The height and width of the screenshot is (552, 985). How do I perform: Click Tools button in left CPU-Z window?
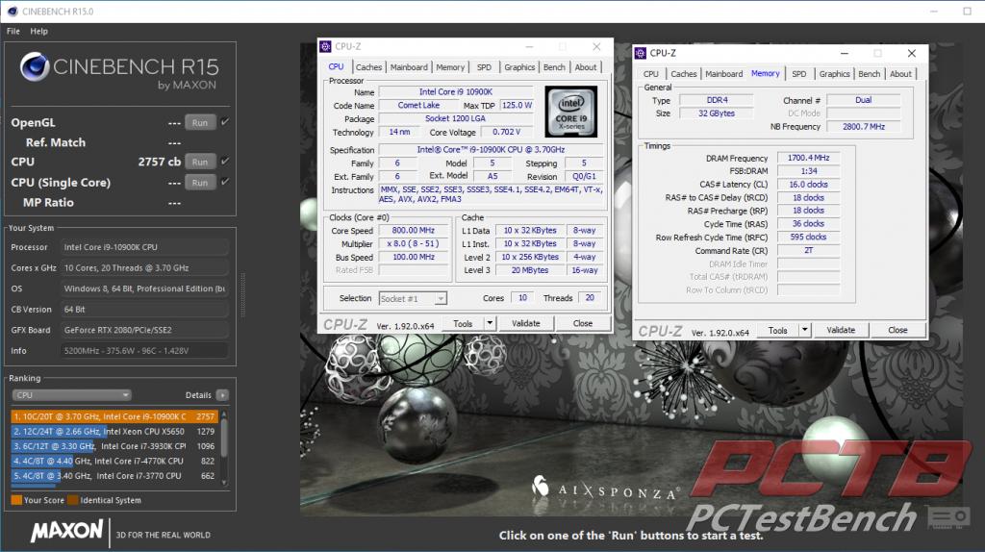(x=463, y=323)
